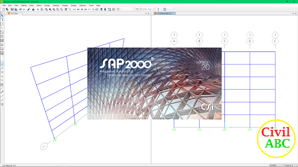Open the GLOBAL coordinate system dropdown
Viewport: 298px width, 167px height.
click(277, 165)
